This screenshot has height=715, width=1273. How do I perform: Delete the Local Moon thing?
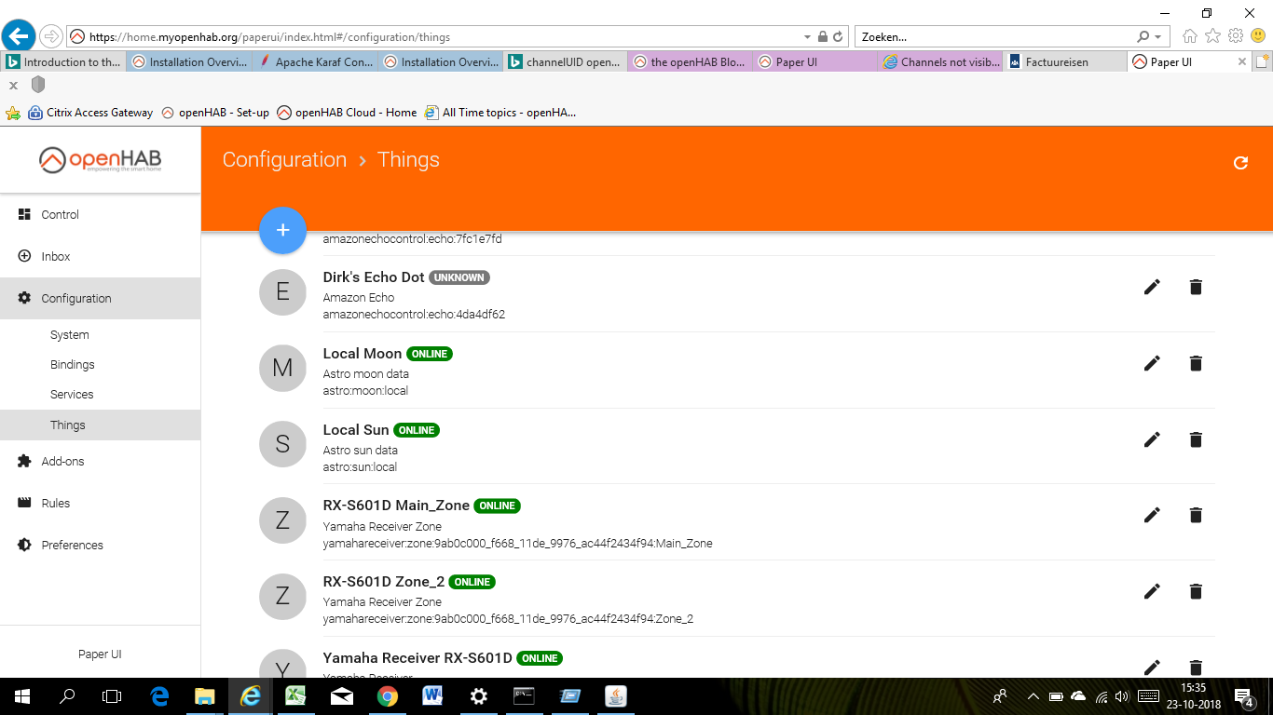coord(1196,363)
